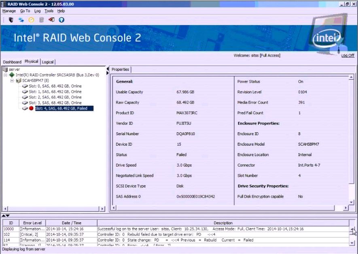The image size is (358, 254).
Task: Click the drive icon beside Slot 0
Action: [x=25, y=86]
